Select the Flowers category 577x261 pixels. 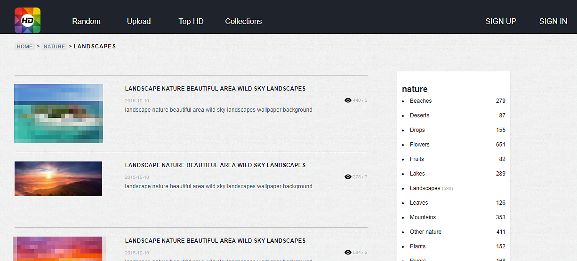click(x=419, y=145)
